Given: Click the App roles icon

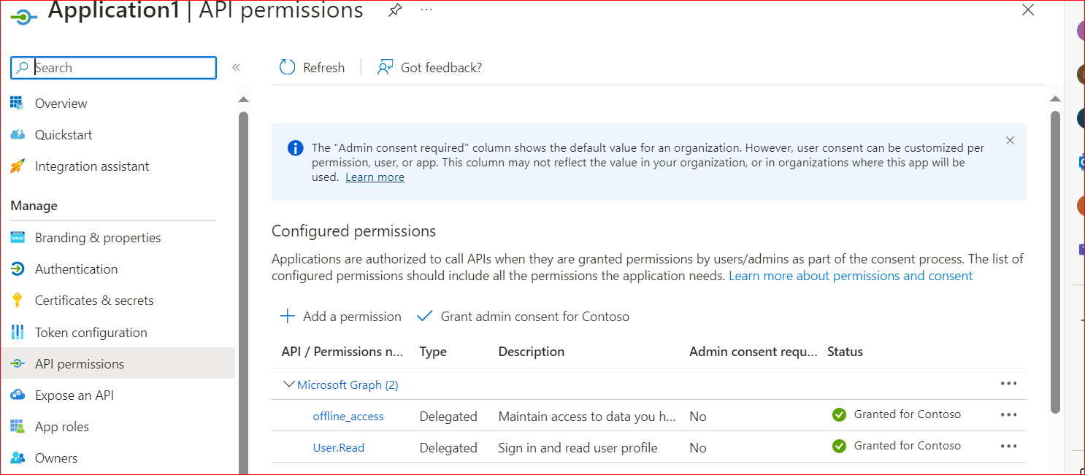Looking at the screenshot, I should click(18, 427).
